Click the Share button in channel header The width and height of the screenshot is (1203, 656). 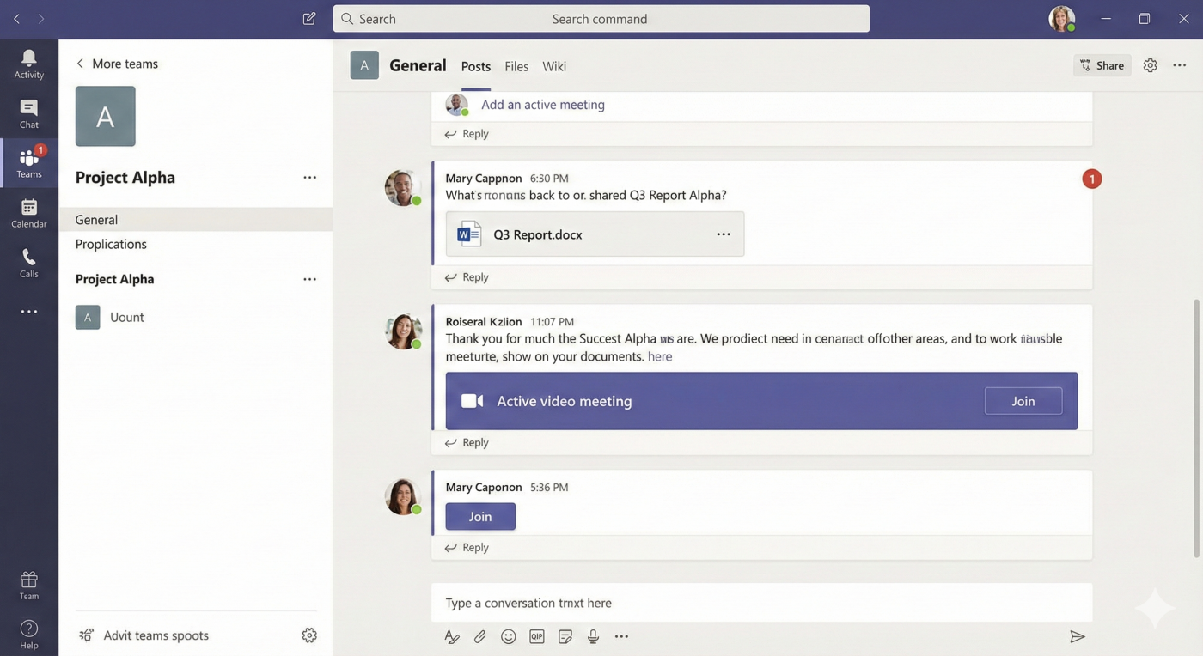[1102, 65]
